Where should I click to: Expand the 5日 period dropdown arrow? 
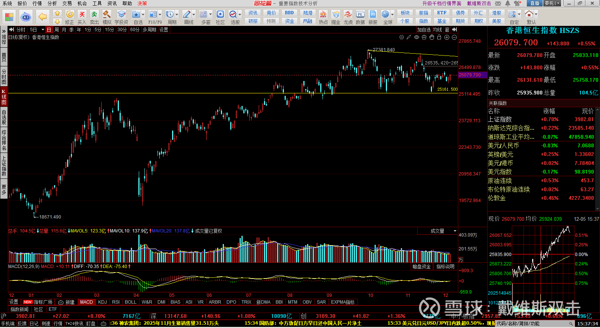pyautogui.click(x=43, y=30)
